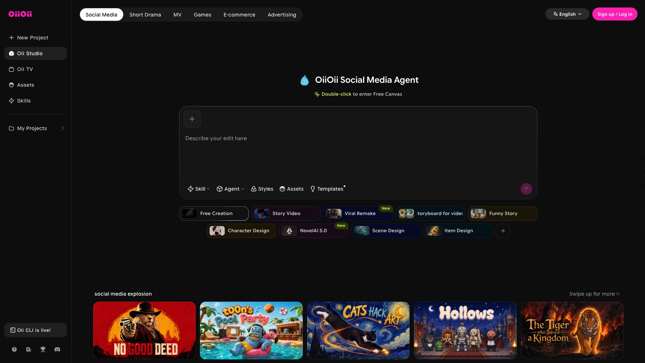Open the news document icon in sidebar footer
This screenshot has height=363, width=645.
29,349
